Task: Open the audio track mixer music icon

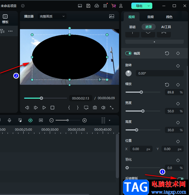Action: click(x=20, y=120)
